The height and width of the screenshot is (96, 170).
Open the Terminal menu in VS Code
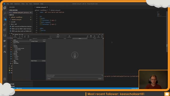[x=36, y=4]
